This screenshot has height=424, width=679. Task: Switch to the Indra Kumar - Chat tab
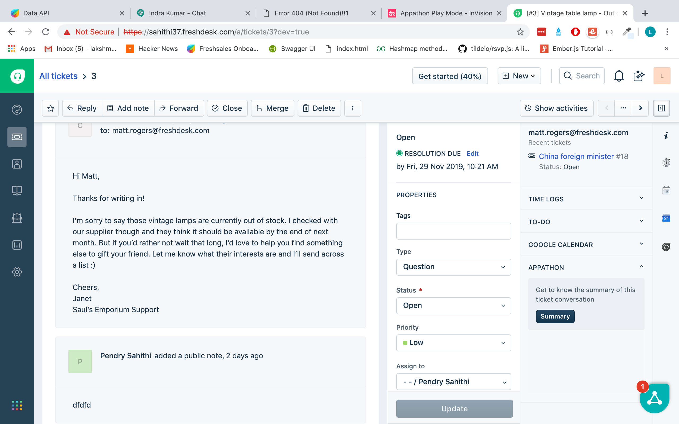(177, 13)
